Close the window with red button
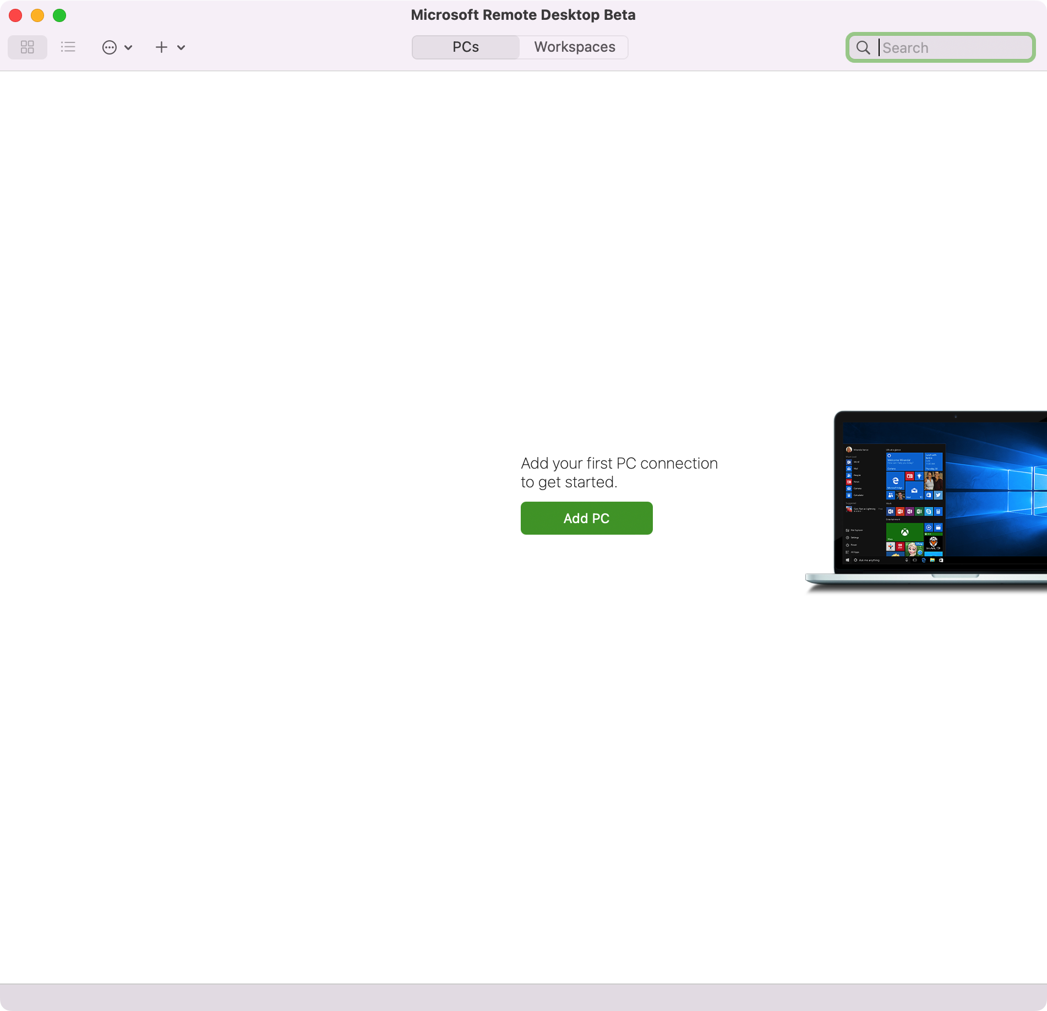1047x1011 pixels. [15, 15]
